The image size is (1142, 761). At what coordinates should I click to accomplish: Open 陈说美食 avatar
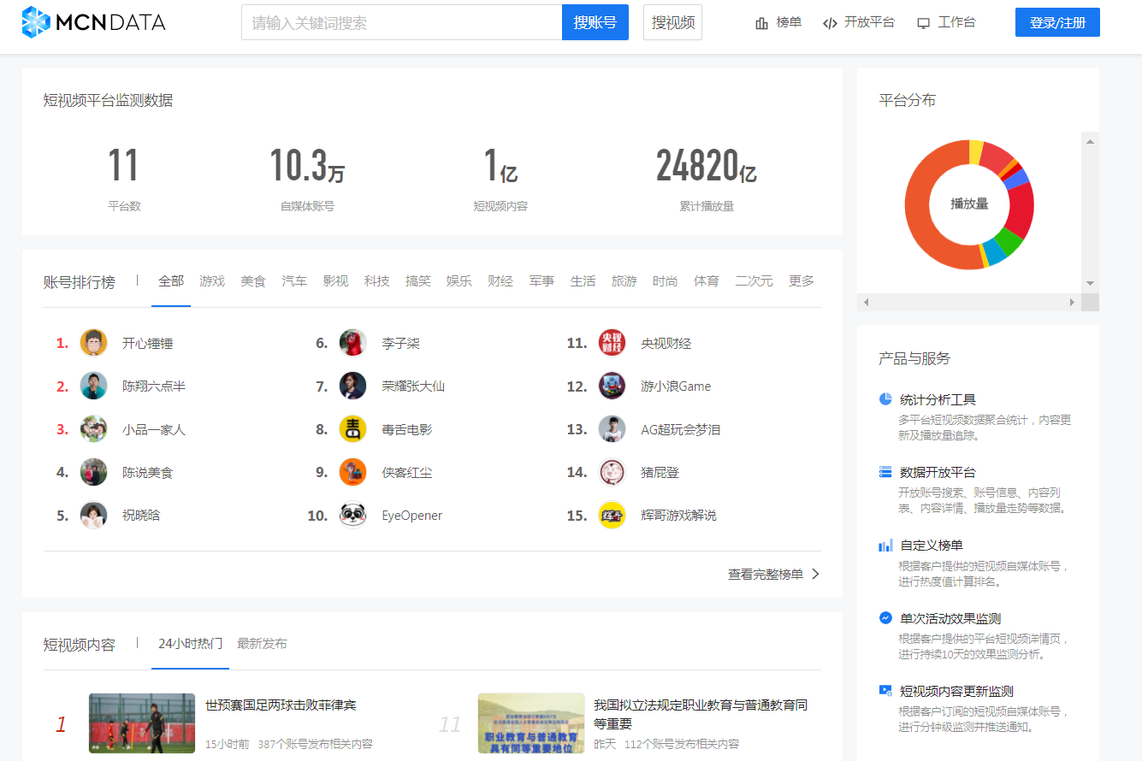[x=93, y=472]
